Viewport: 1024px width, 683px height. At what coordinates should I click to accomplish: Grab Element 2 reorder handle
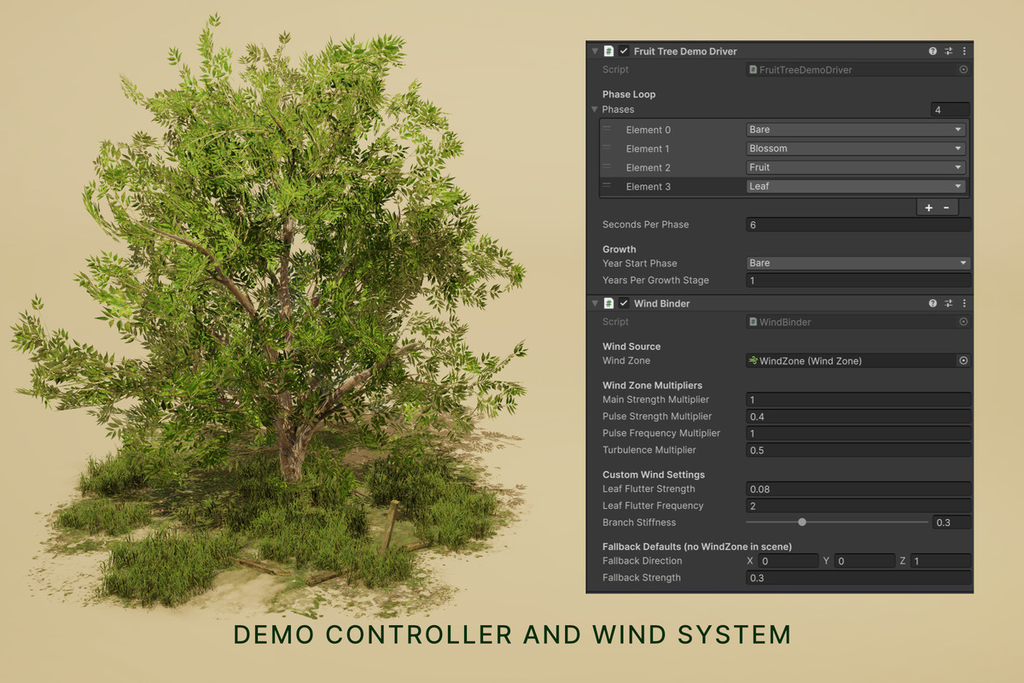pyautogui.click(x=608, y=166)
